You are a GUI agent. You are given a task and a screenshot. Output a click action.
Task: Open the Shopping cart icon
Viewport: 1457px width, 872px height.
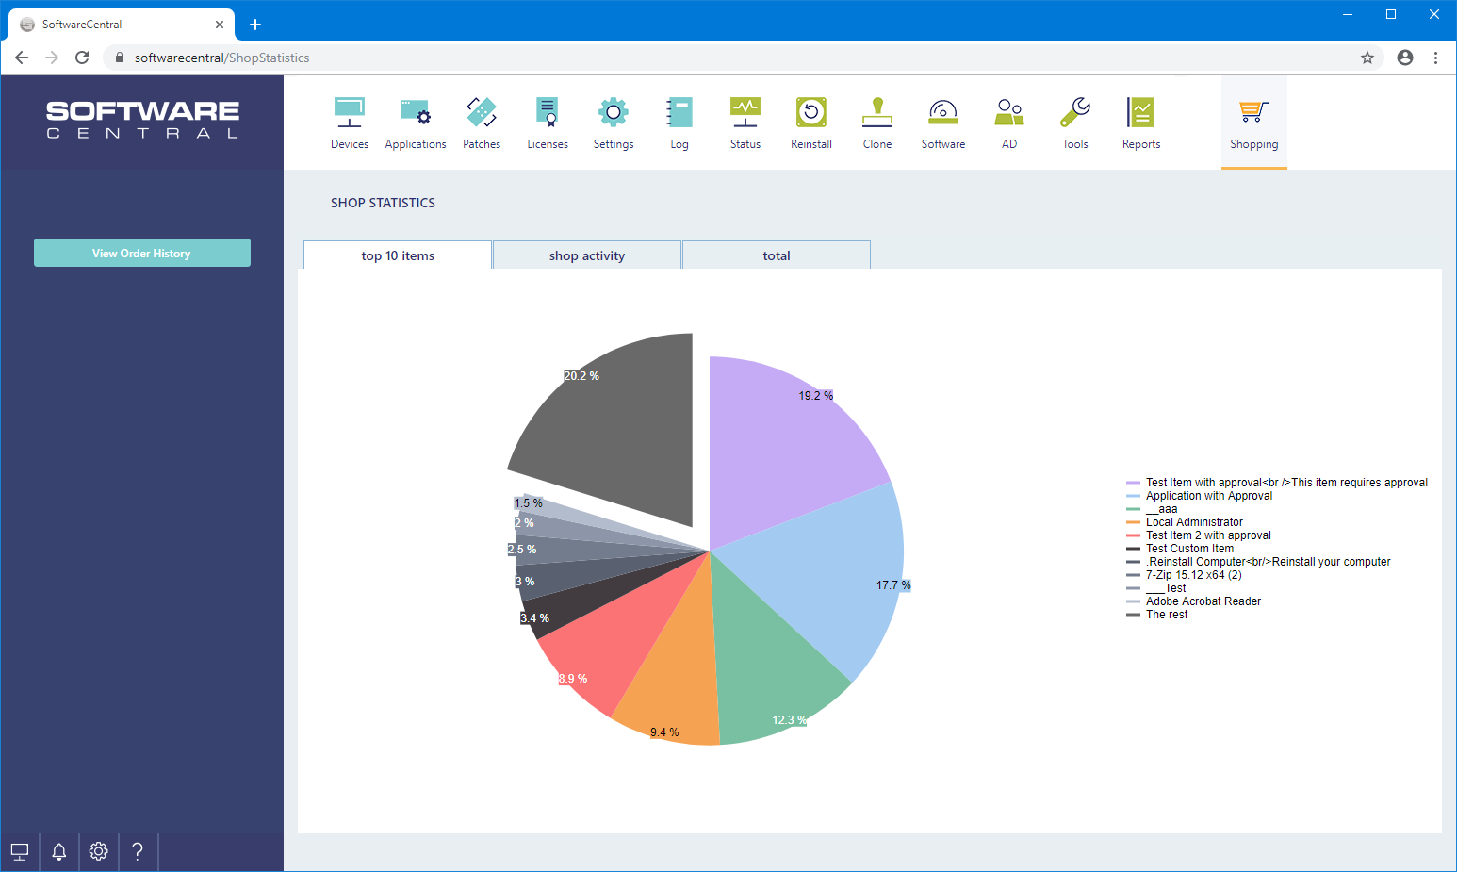(x=1253, y=113)
